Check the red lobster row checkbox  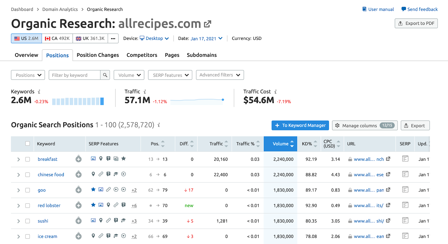coord(27,205)
